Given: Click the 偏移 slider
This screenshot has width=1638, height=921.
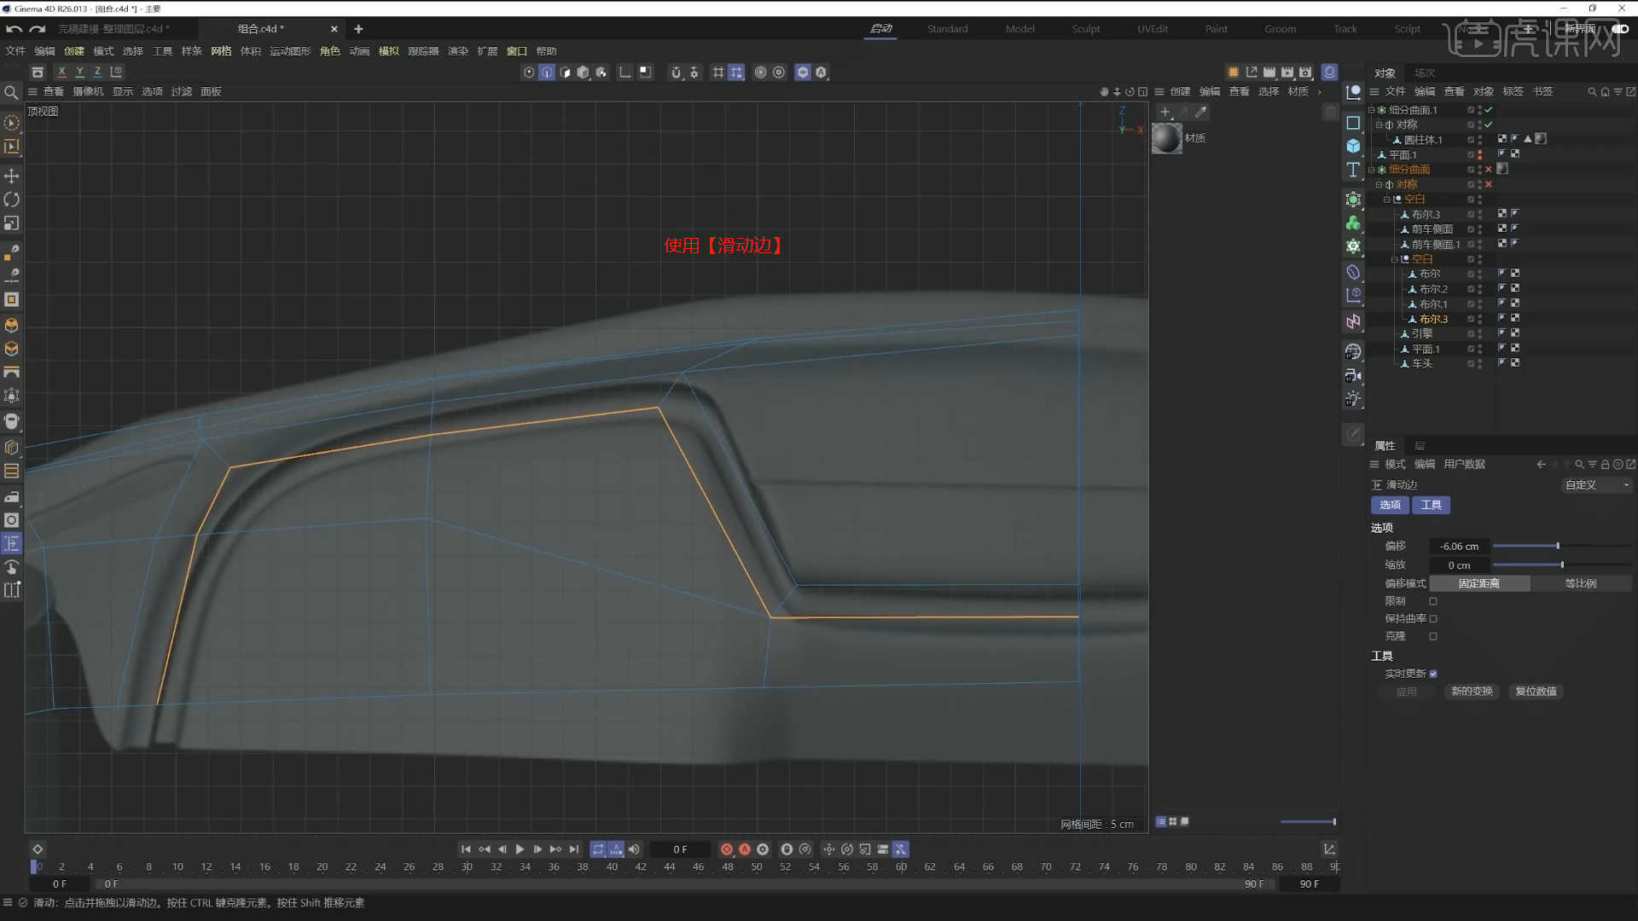Looking at the screenshot, I should click(1561, 546).
